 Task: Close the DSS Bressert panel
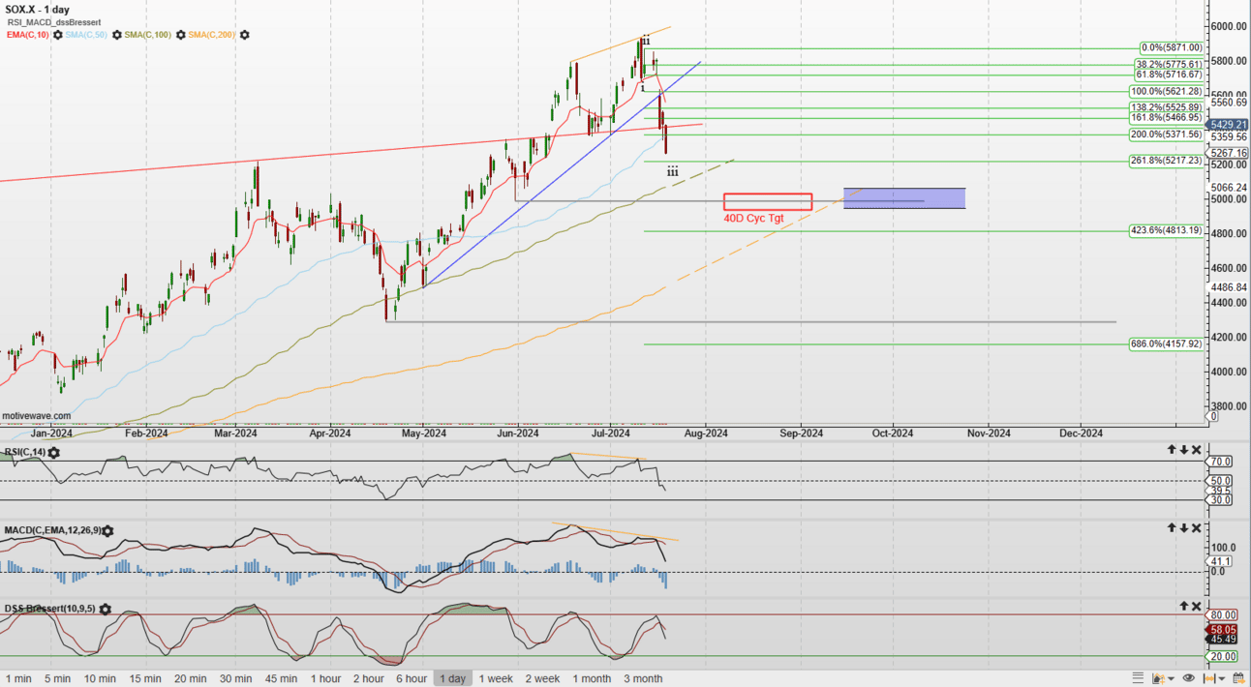pos(1196,606)
